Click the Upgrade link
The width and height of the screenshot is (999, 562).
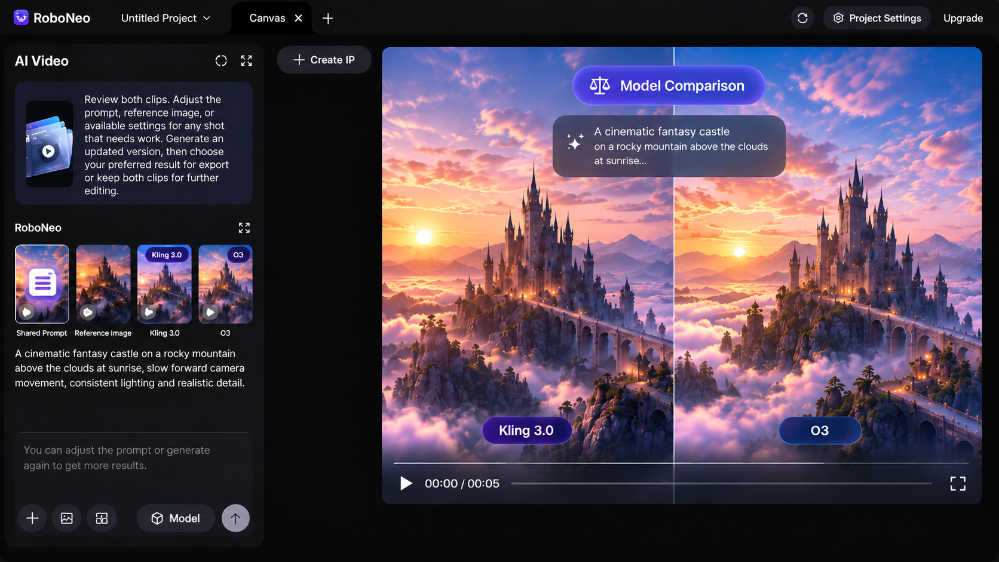pyautogui.click(x=963, y=18)
